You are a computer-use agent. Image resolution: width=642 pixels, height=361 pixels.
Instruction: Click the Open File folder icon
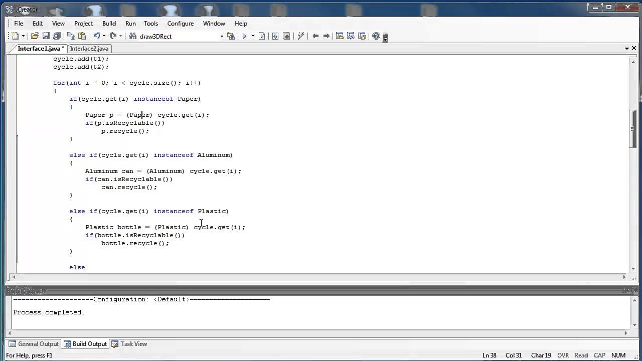(35, 36)
